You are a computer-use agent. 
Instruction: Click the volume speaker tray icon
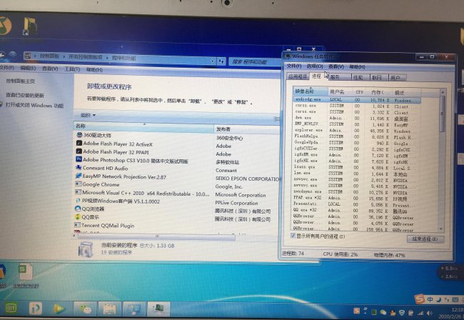429,313
